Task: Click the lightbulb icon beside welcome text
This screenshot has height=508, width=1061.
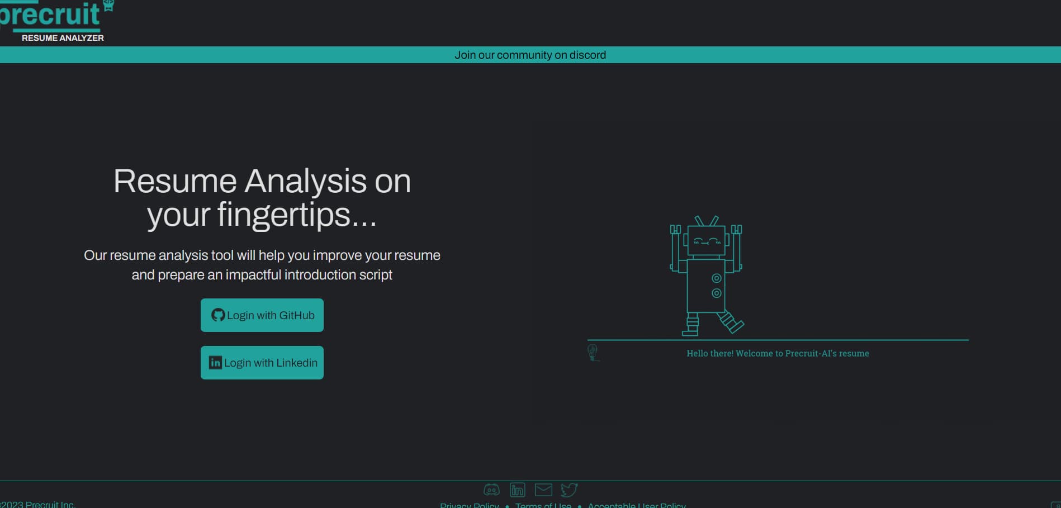Action: click(x=593, y=353)
